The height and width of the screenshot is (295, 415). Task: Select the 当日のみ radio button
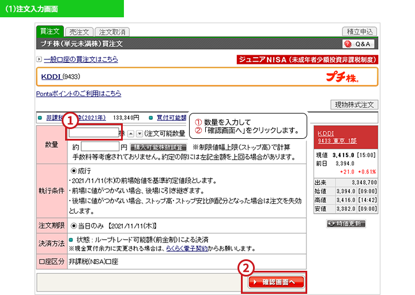[74, 226]
